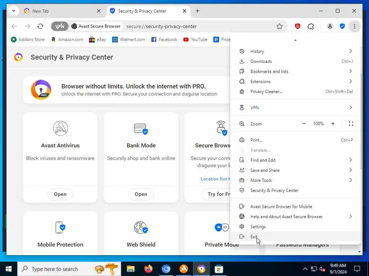
Task: Expand the History submenu arrow
Action: [x=351, y=51]
